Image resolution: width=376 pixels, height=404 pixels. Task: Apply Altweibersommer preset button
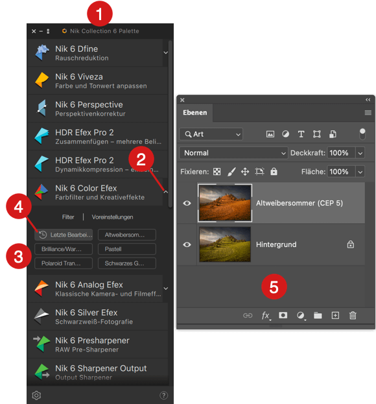127,235
